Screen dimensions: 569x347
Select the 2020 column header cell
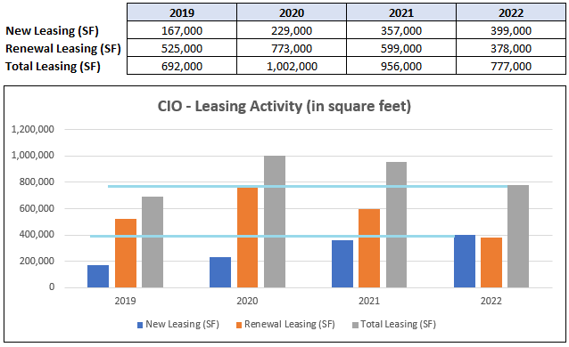(x=292, y=12)
